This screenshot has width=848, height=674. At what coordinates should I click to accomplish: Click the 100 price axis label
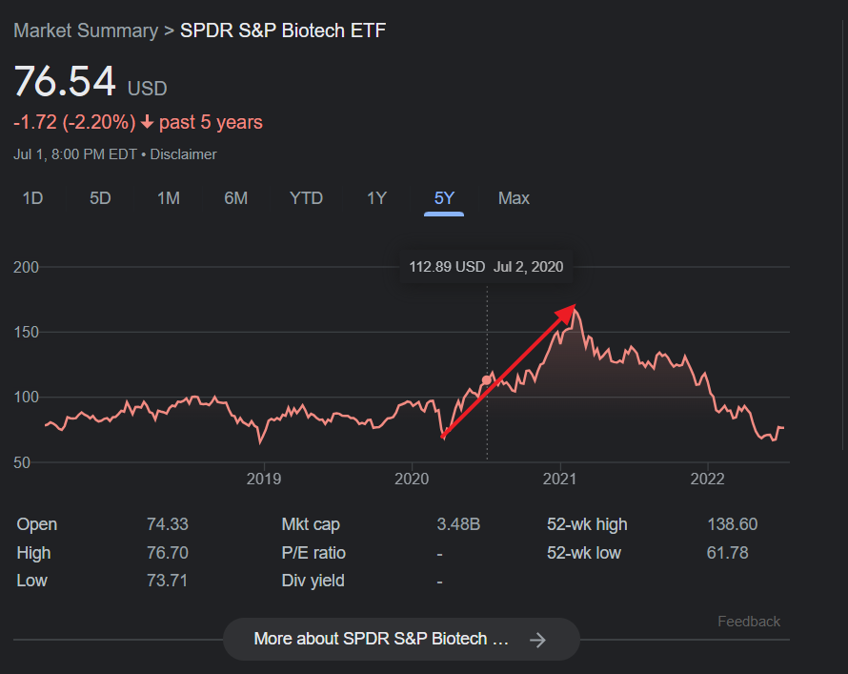tap(26, 397)
